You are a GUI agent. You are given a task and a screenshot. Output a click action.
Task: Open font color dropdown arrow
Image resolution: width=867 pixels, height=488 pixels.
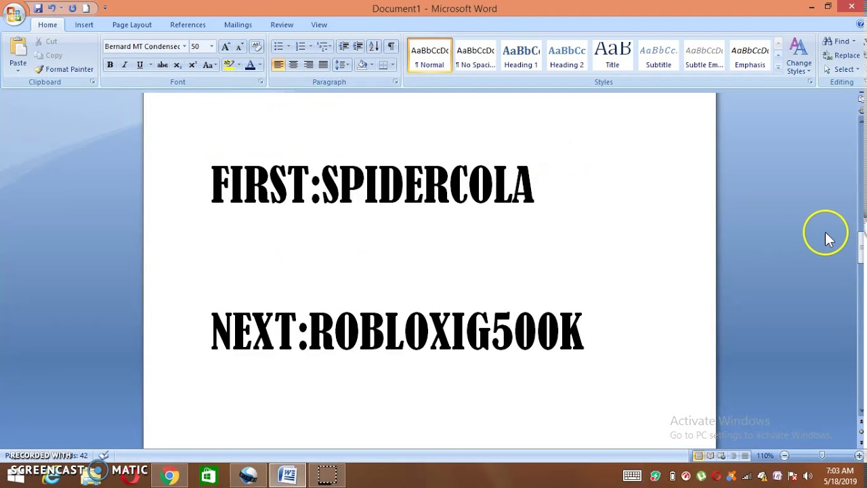tap(259, 65)
